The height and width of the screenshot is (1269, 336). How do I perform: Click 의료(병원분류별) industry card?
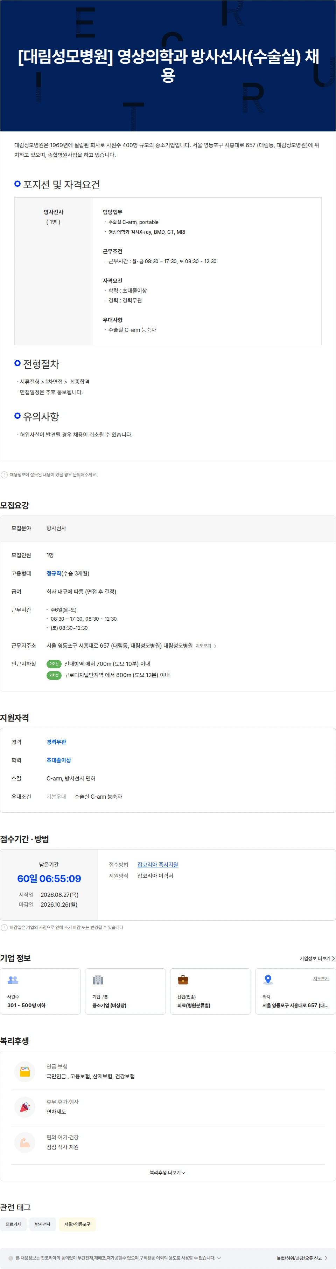(211, 991)
